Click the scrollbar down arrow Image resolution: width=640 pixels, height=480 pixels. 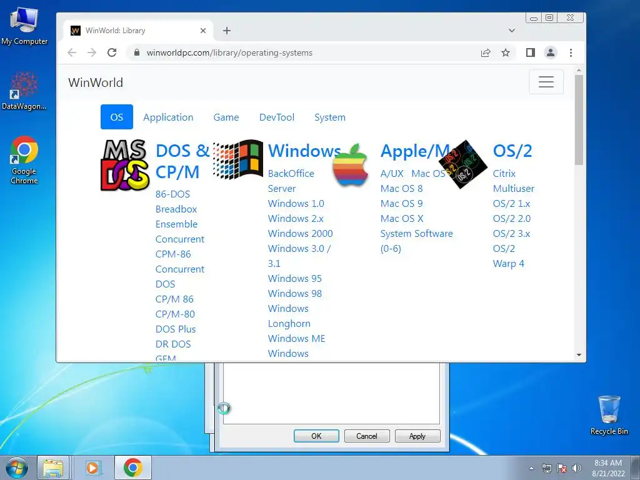(x=579, y=355)
